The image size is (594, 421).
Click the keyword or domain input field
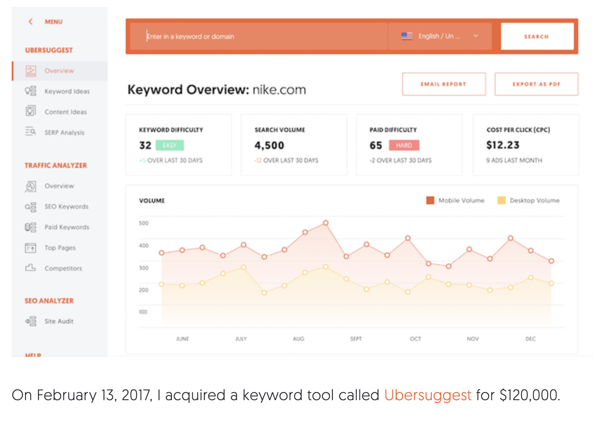pos(259,36)
